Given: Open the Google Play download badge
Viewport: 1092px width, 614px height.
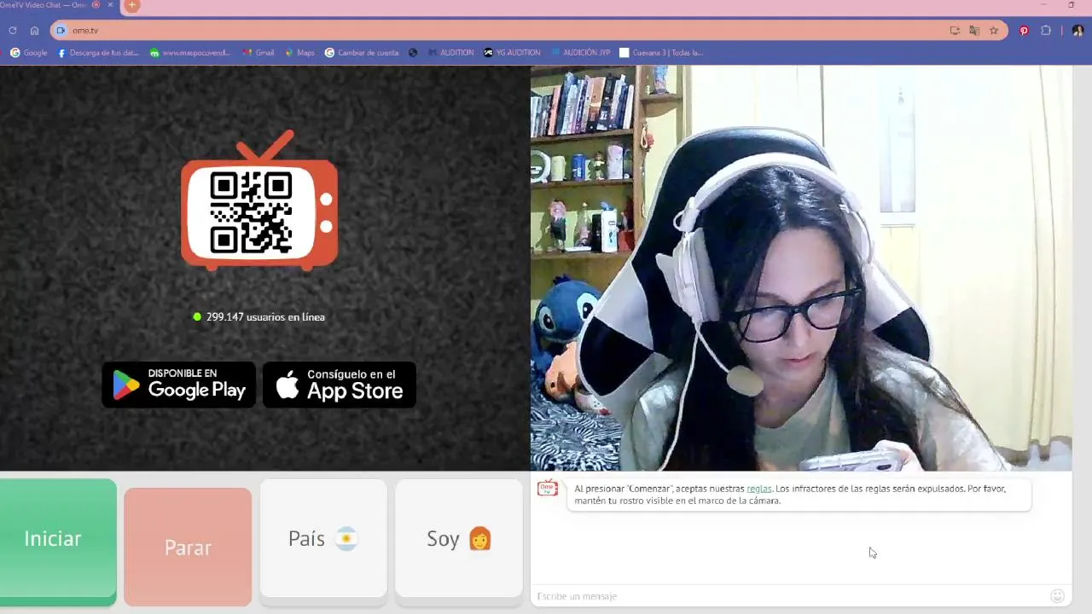Looking at the screenshot, I should 179,385.
